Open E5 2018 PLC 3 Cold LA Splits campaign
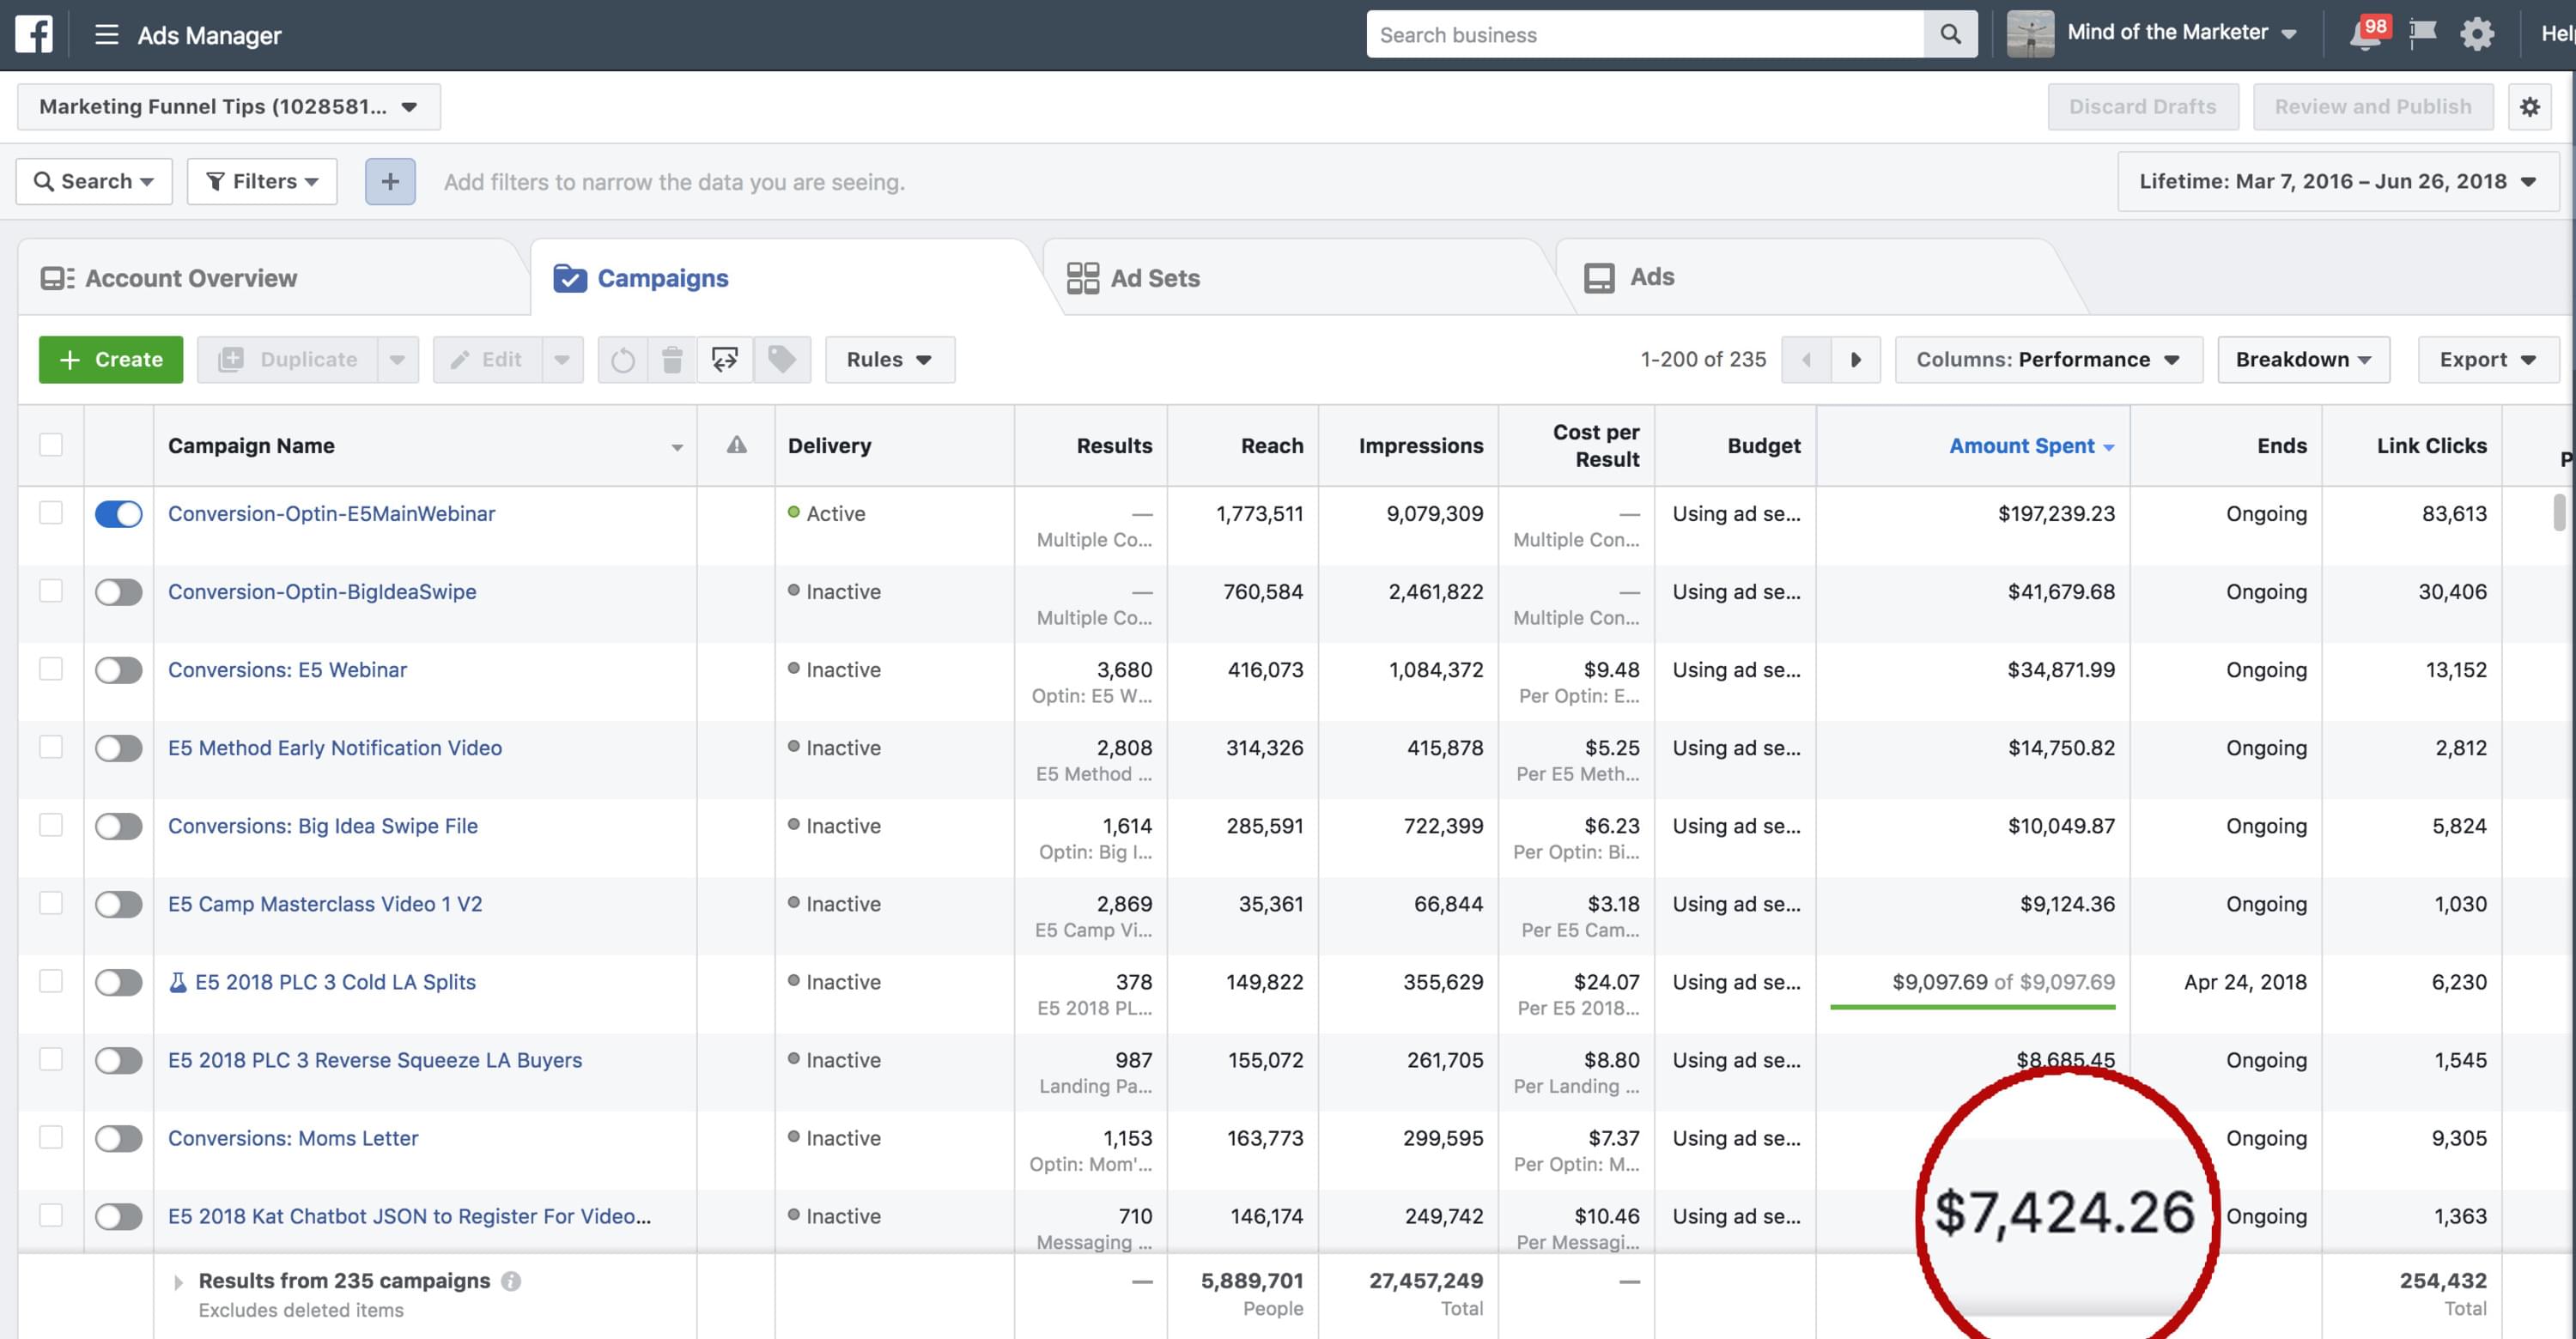The width and height of the screenshot is (2576, 1339). point(335,982)
